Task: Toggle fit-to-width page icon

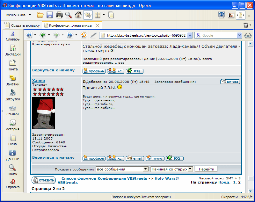Action: (x=241, y=15)
